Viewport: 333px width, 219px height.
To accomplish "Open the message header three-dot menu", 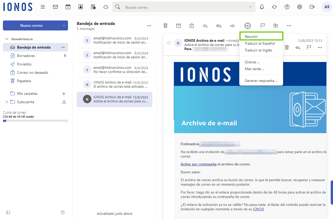I will pos(320,48).
